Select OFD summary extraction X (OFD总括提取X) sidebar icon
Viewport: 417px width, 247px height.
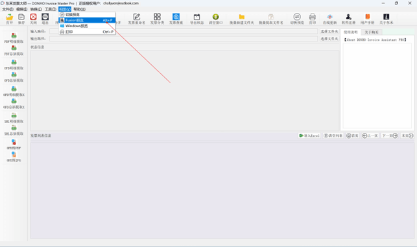(14, 104)
